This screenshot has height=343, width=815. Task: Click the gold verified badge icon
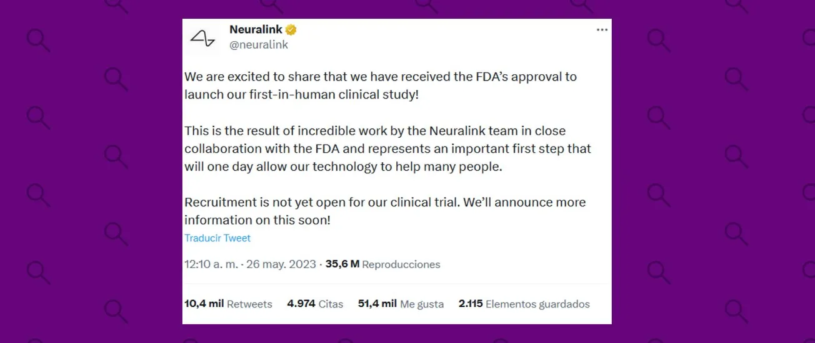(x=291, y=30)
